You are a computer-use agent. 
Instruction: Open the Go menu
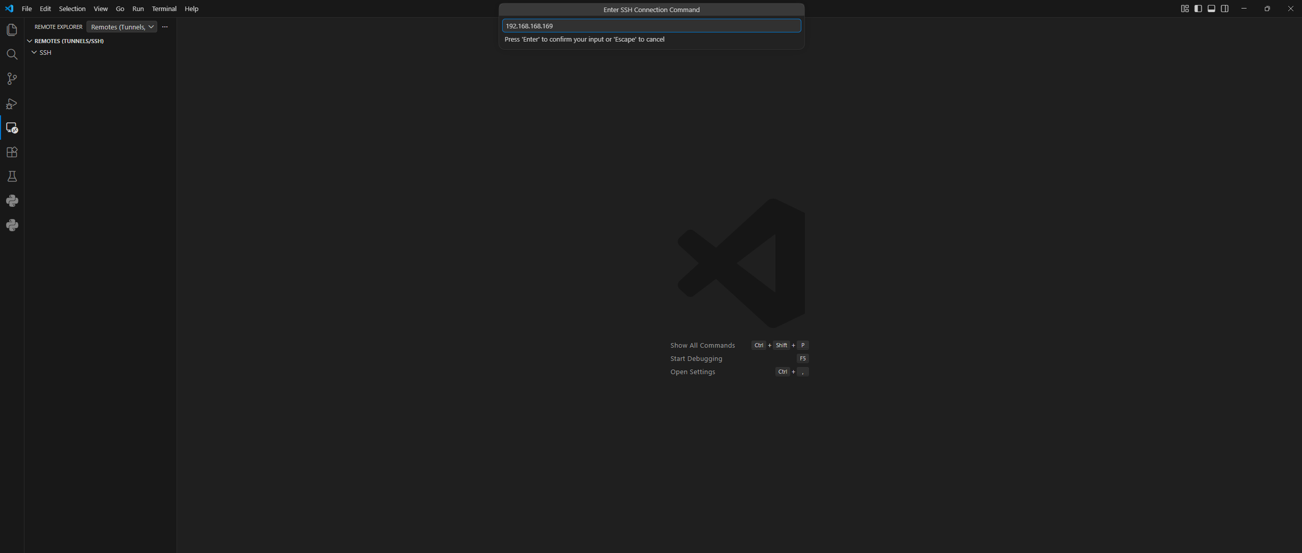coord(120,9)
